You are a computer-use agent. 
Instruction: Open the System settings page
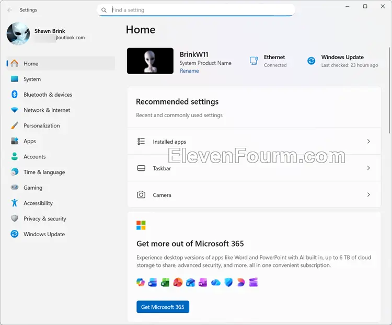click(x=61, y=79)
